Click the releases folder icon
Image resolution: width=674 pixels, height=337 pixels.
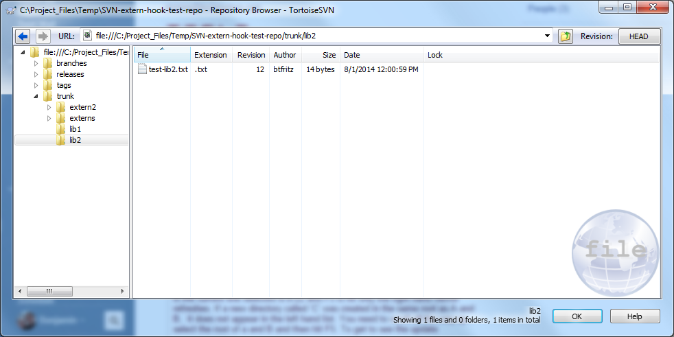click(48, 74)
